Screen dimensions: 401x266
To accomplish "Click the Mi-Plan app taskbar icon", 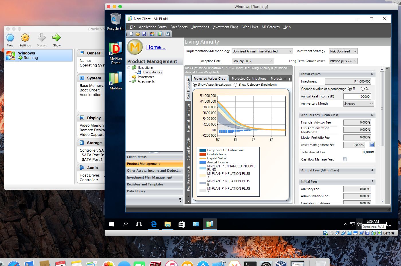I will coord(210,224).
